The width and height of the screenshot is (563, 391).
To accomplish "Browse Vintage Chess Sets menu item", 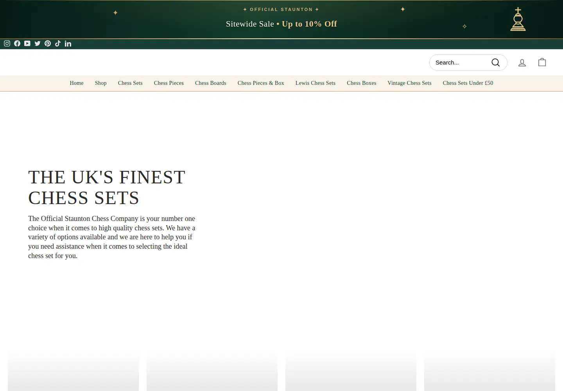I will (409, 83).
